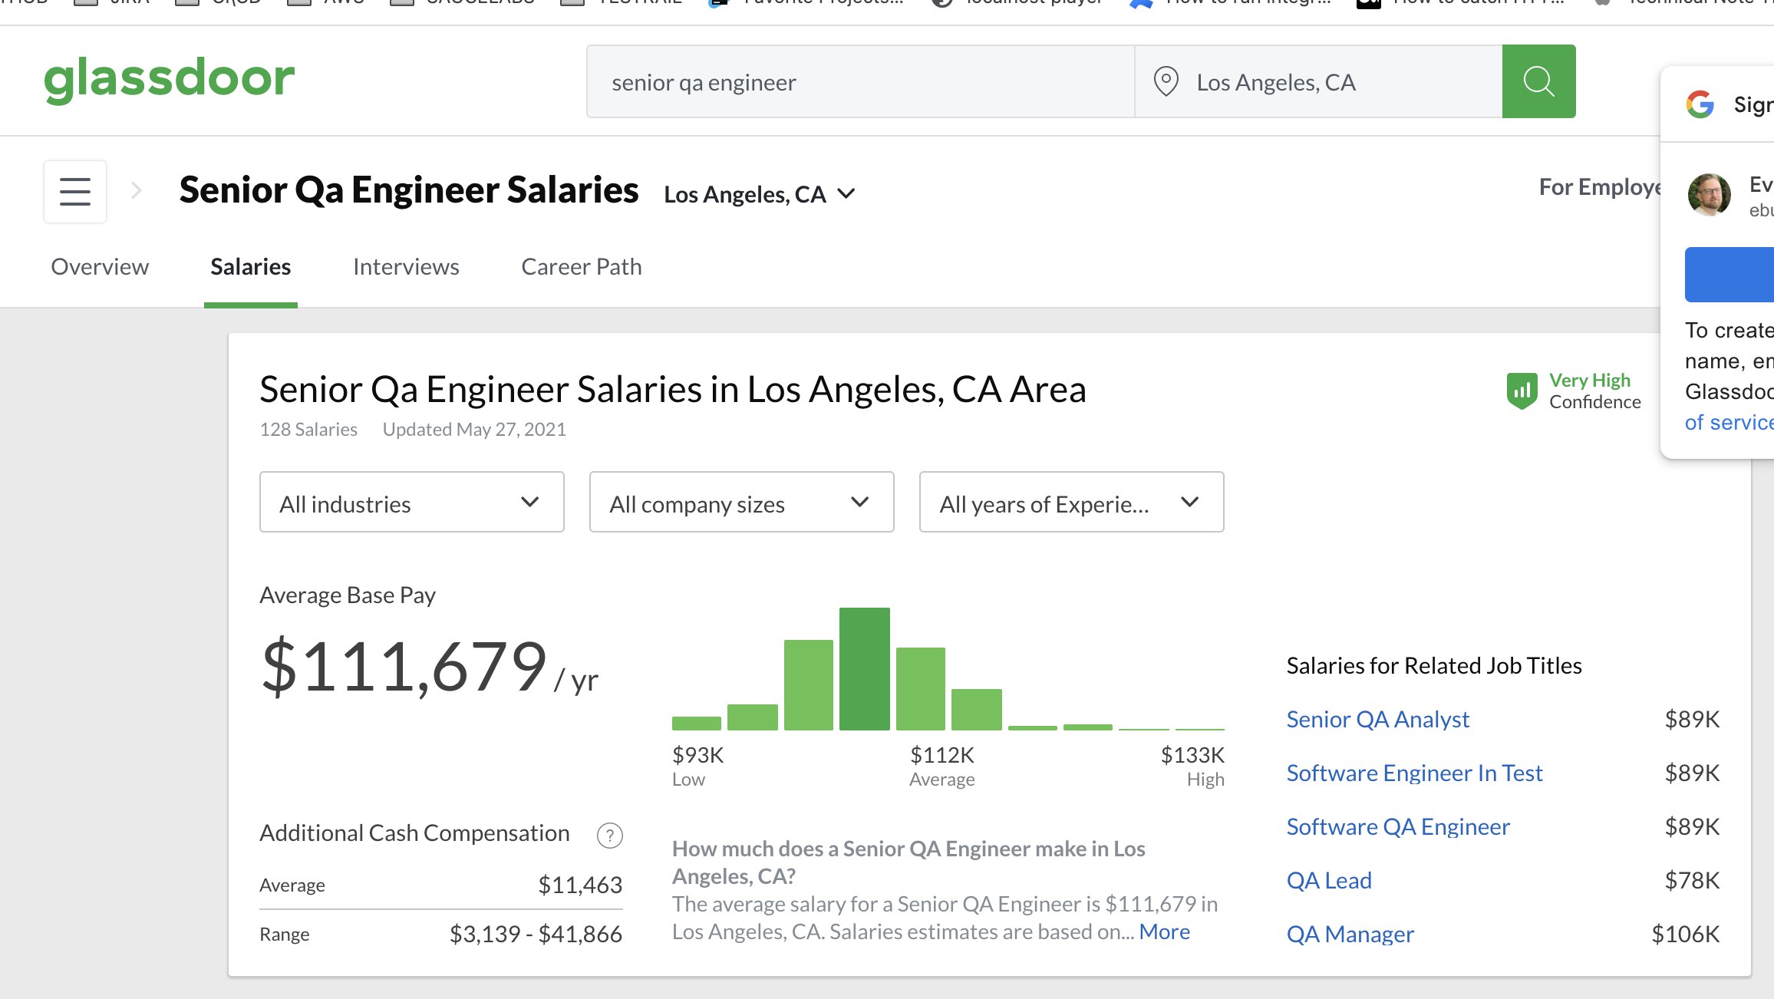The image size is (1774, 999).
Task: Click the Updated May 27, 2021 text
Action: [x=474, y=430]
